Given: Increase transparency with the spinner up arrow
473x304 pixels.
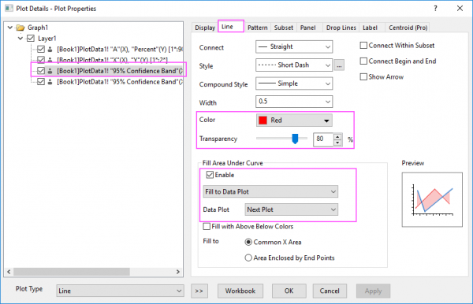Looking at the screenshot, I should point(338,136).
